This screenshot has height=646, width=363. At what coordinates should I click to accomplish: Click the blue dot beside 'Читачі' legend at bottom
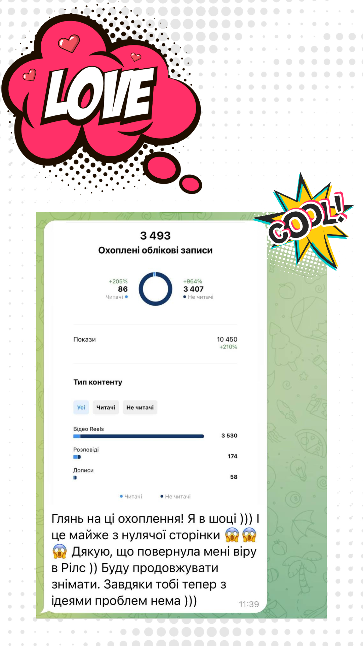[121, 496]
